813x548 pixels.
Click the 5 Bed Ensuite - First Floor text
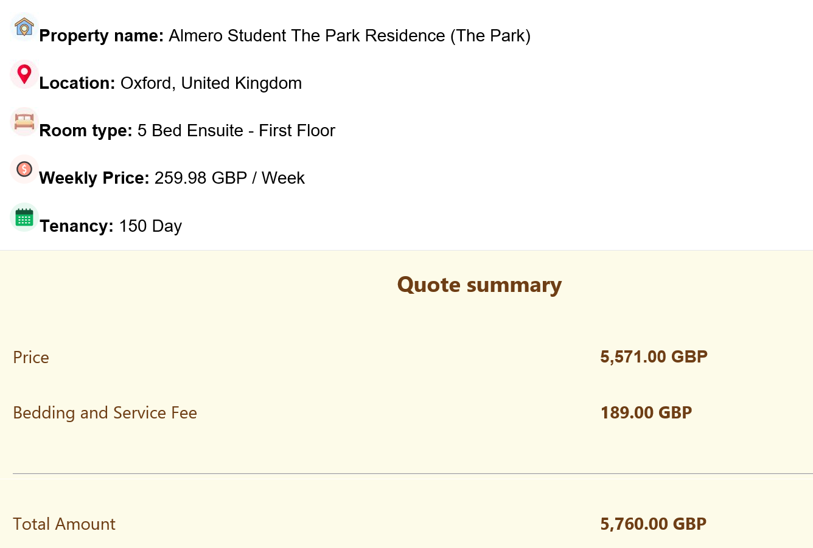pos(236,131)
